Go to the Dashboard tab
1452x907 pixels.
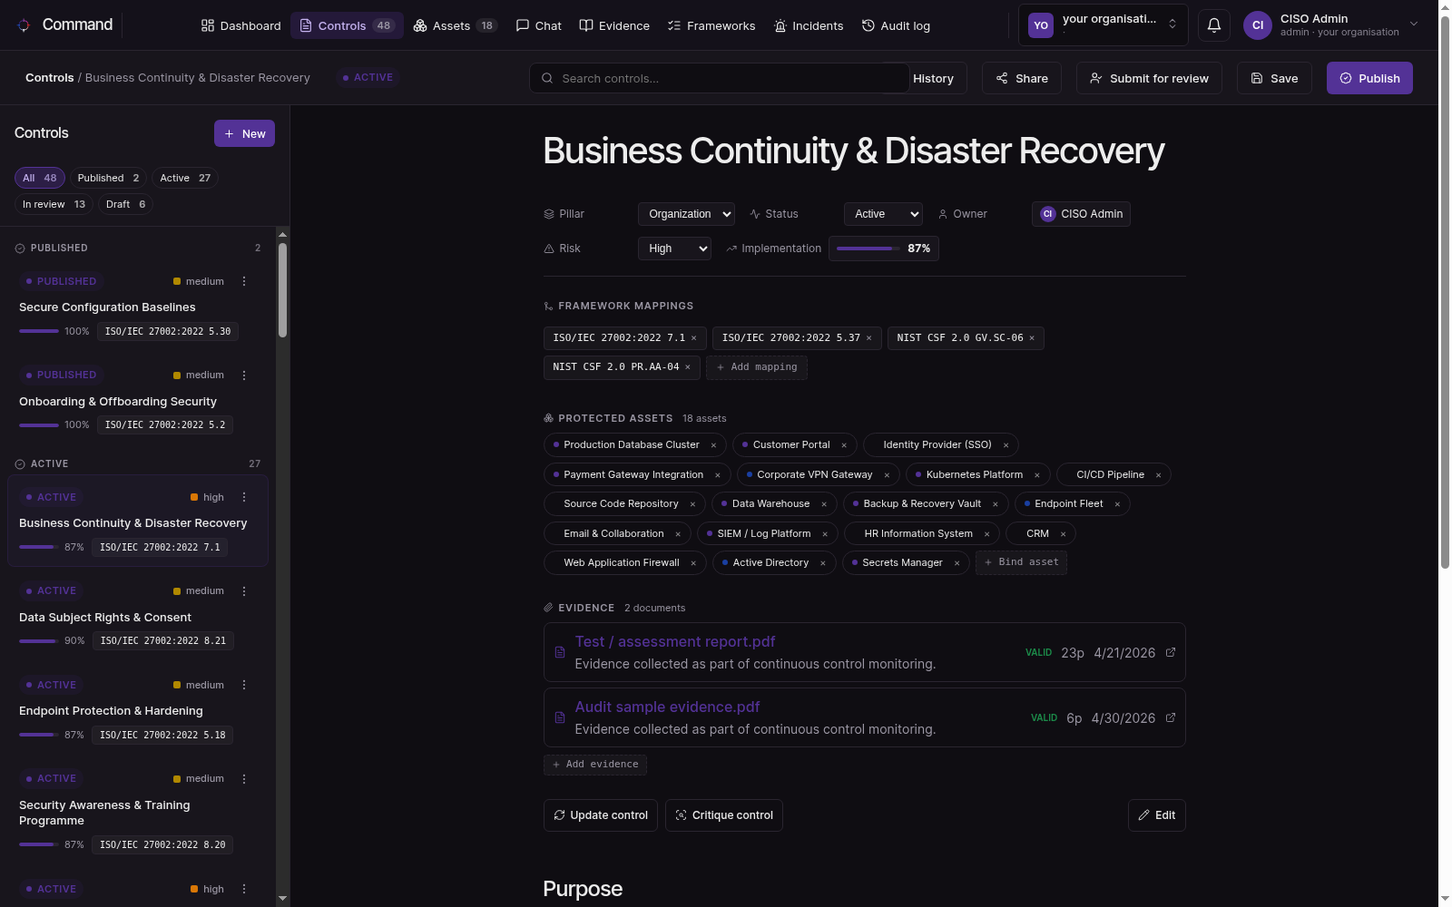pos(241,25)
